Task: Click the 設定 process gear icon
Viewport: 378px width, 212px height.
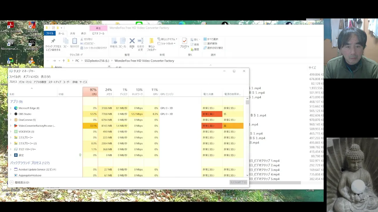Action: pyautogui.click(x=16, y=155)
